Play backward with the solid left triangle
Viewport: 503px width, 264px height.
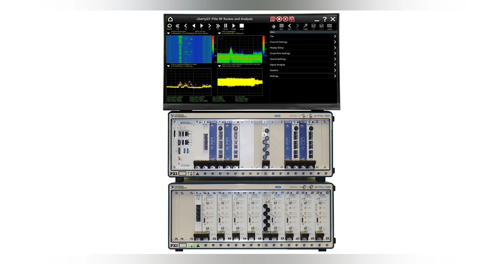(x=194, y=26)
